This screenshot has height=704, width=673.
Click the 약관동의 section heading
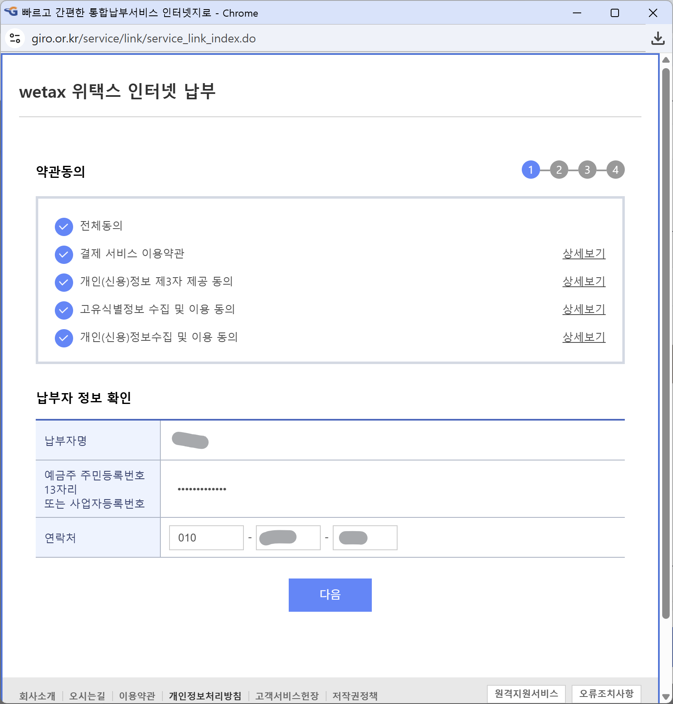coord(61,171)
